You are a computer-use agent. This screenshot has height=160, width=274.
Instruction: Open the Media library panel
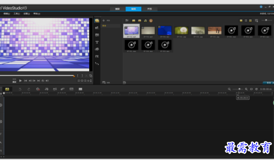97,21
